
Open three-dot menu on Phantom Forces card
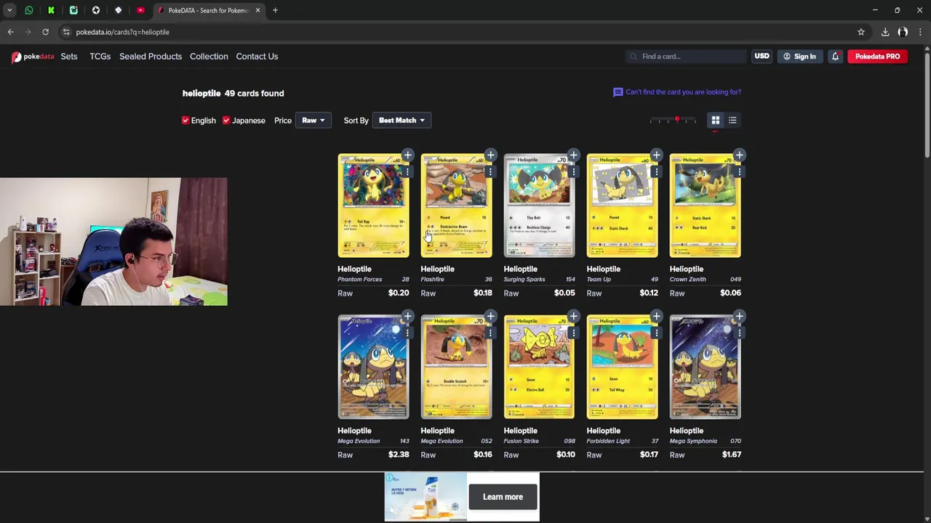coord(407,171)
